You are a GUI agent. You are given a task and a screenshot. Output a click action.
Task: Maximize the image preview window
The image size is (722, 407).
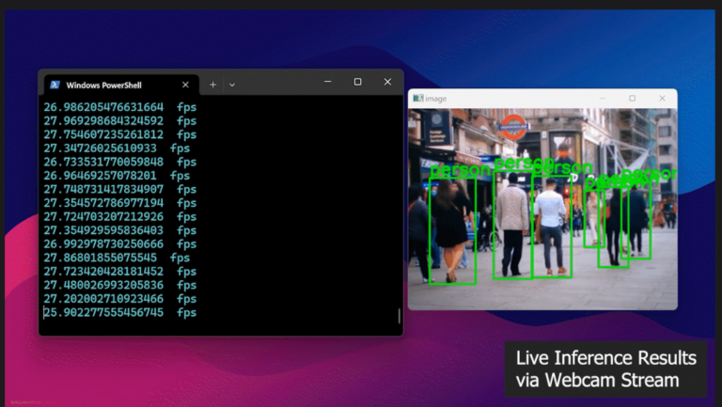pyautogui.click(x=632, y=99)
